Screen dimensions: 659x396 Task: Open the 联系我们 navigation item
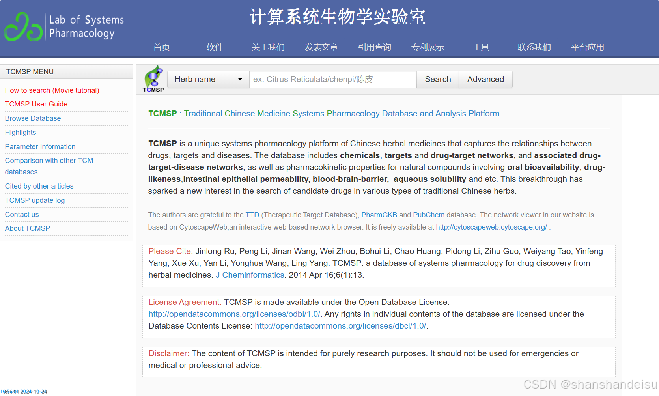[x=534, y=47]
